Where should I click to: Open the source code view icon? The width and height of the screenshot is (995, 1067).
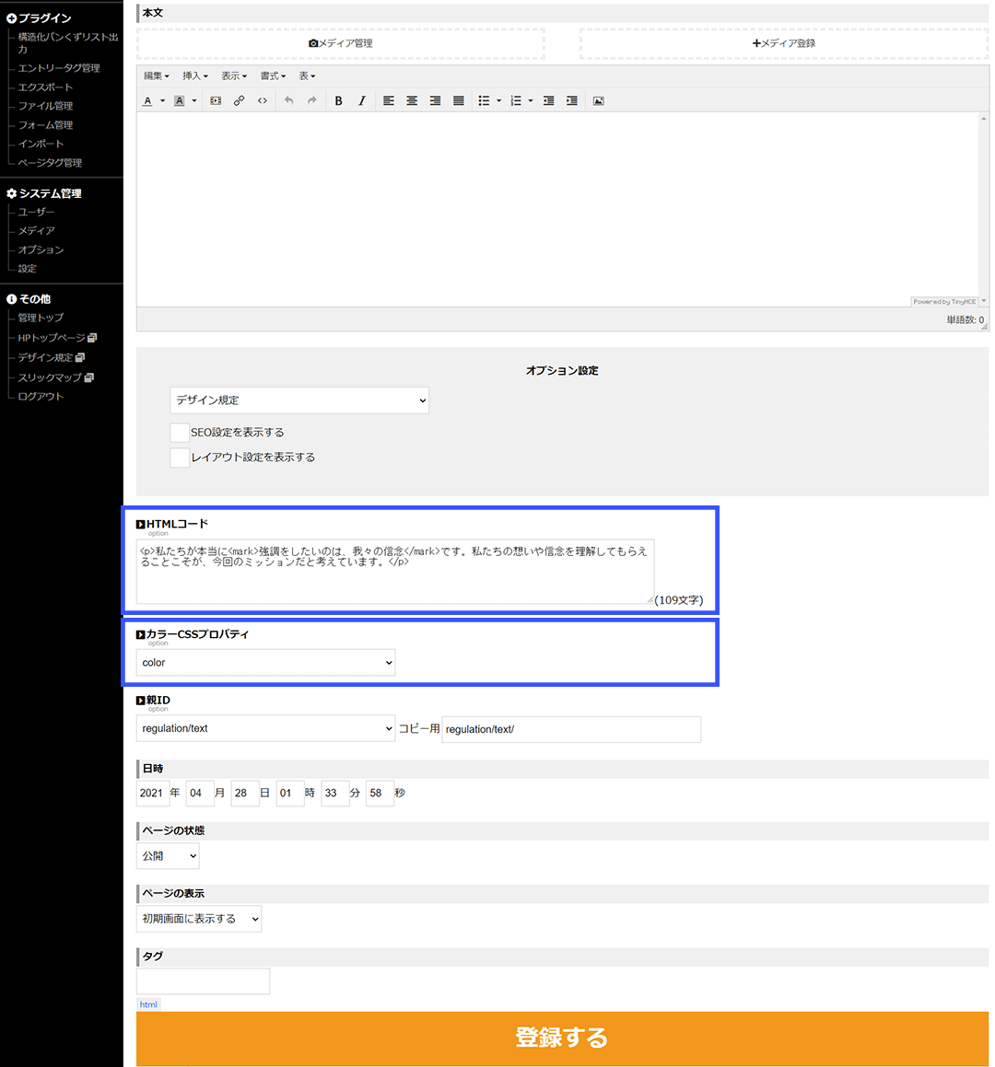[263, 100]
